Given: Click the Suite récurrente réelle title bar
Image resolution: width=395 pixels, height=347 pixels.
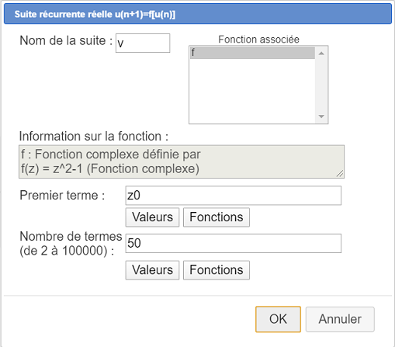Looking at the screenshot, I should pos(198,14).
